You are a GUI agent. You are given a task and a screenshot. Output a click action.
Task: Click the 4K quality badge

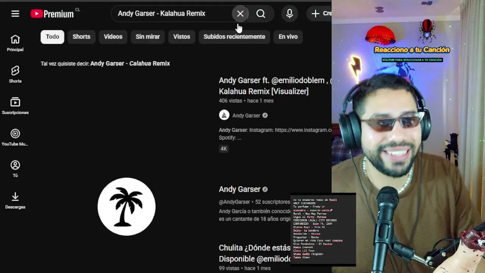pos(224,149)
